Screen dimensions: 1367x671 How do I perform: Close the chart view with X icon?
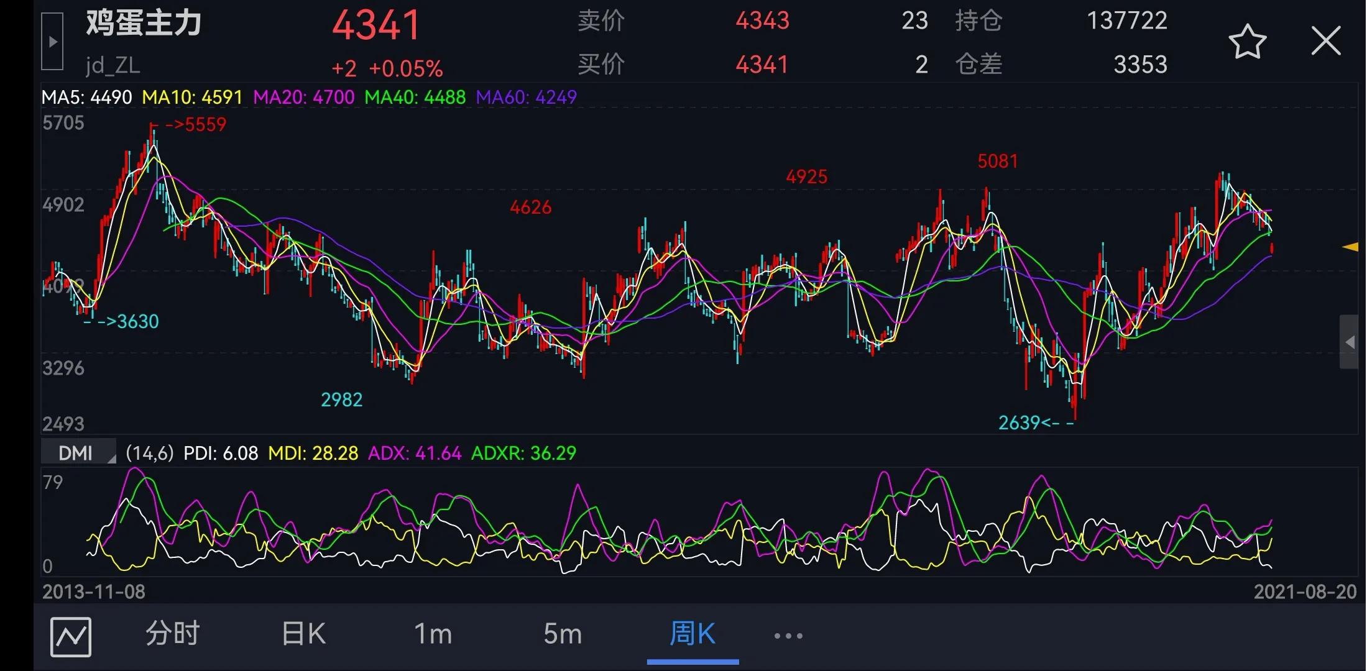tap(1325, 42)
